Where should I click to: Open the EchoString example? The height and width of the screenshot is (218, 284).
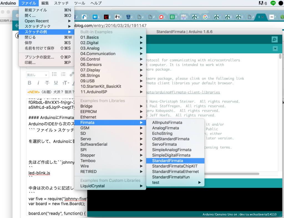click(x=175, y=133)
